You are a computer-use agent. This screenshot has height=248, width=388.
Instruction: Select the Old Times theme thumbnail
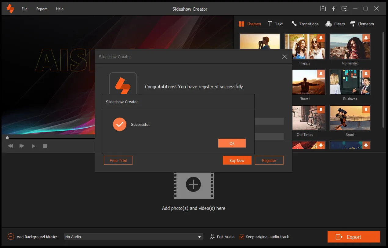[x=309, y=118]
